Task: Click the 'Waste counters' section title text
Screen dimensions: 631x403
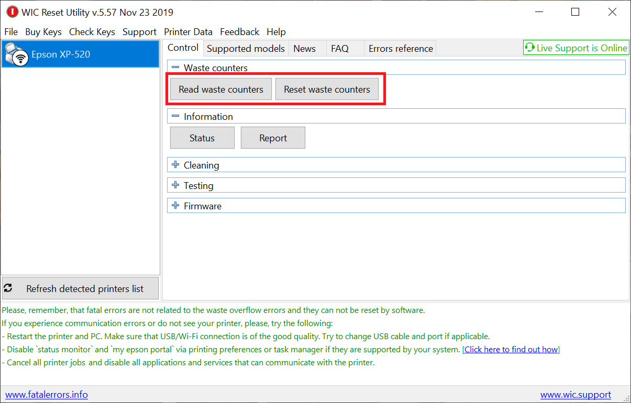Action: click(x=216, y=68)
